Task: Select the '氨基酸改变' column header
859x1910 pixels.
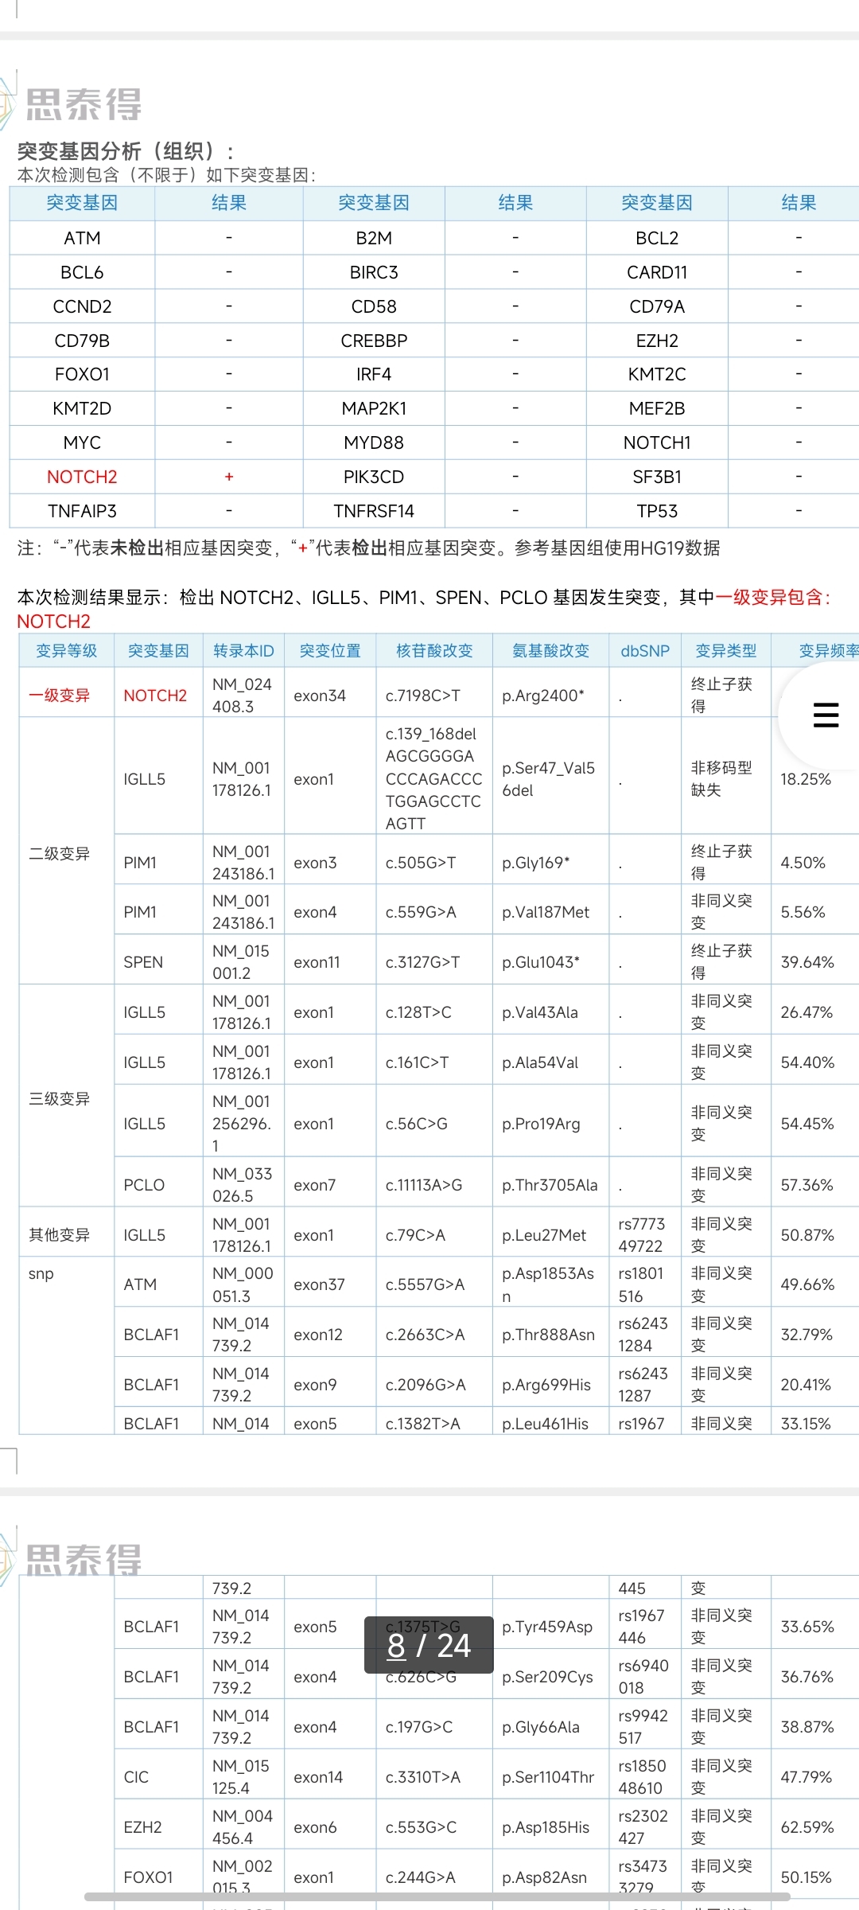Action: click(x=550, y=651)
